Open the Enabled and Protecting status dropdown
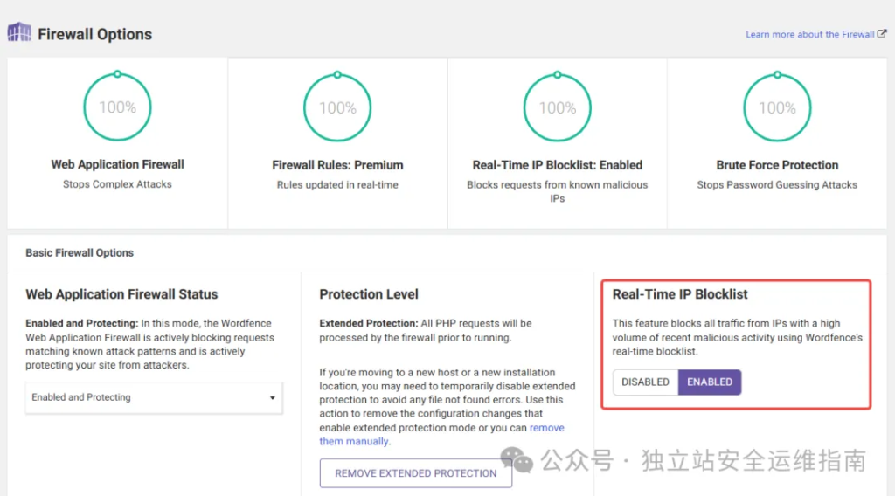The width and height of the screenshot is (895, 496). tap(154, 397)
